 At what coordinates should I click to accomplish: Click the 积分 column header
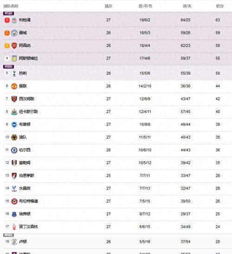(x=220, y=6)
